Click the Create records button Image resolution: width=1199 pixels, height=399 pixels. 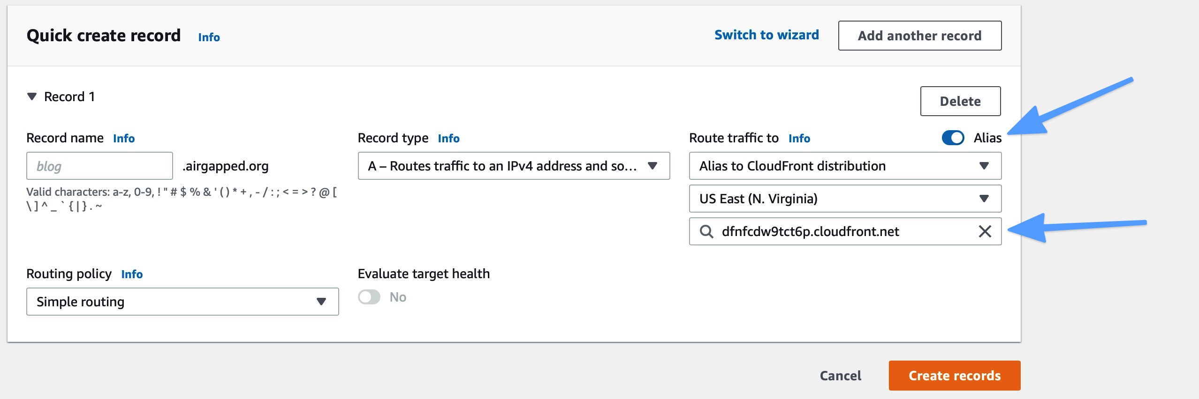[x=955, y=376]
